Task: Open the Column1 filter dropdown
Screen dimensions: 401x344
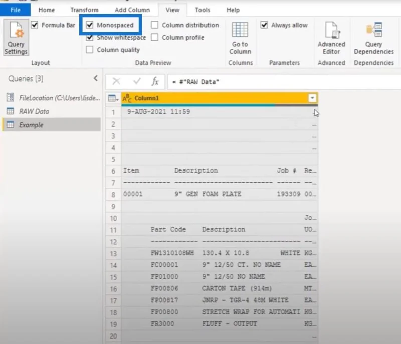Action: point(312,98)
